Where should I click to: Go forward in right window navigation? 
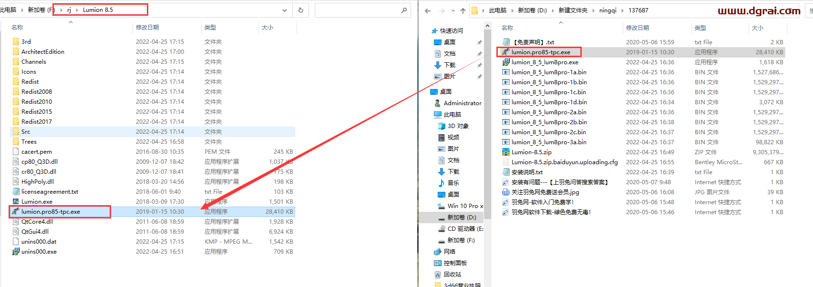(442, 10)
